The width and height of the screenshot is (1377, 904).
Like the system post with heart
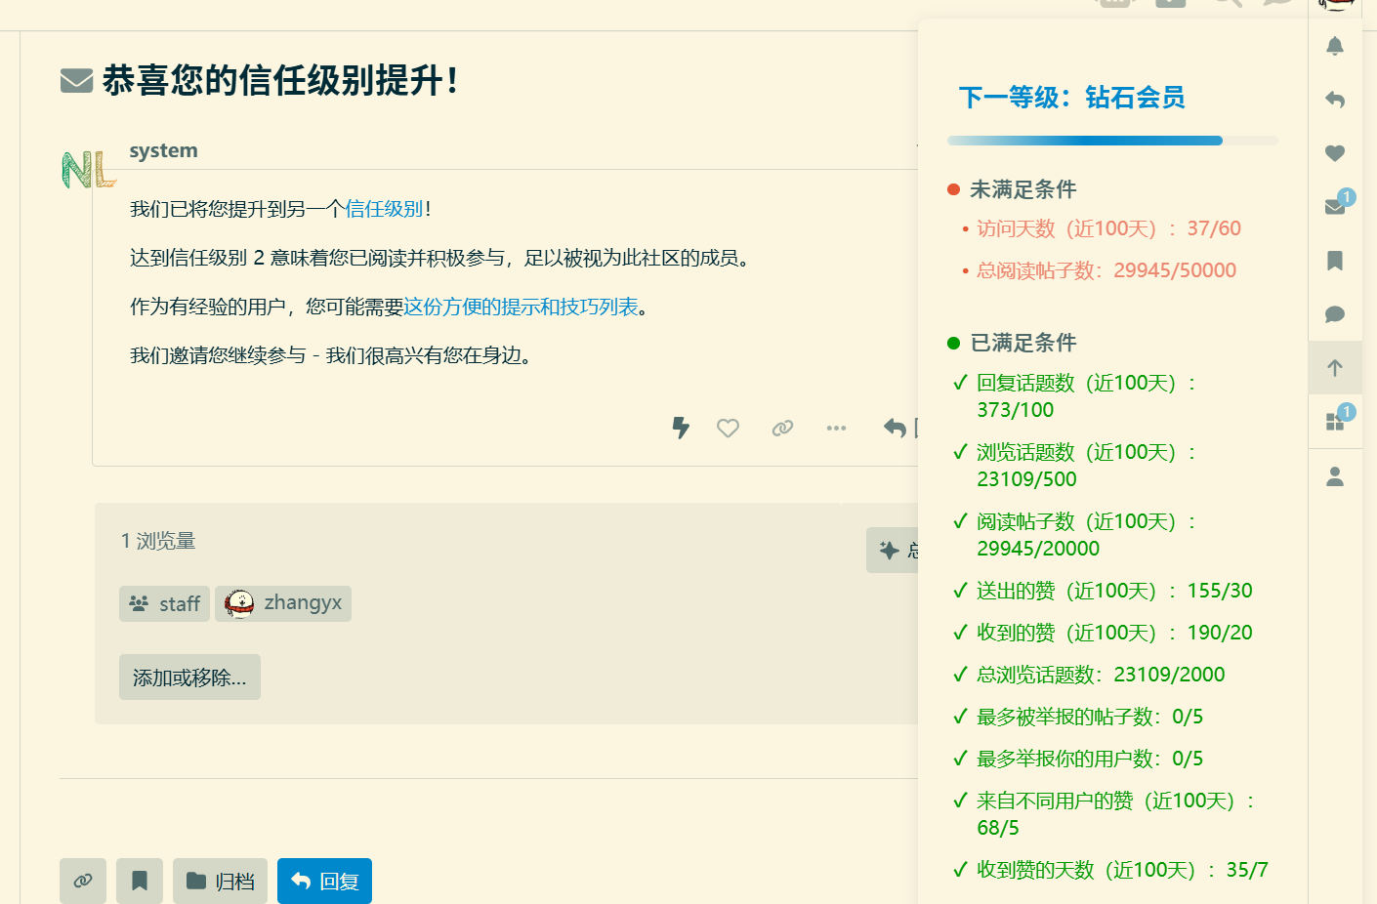tap(728, 428)
